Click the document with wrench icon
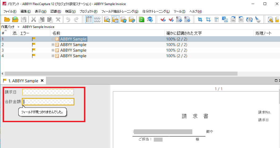This screenshot has width=280, height=148. (x=270, y=19)
